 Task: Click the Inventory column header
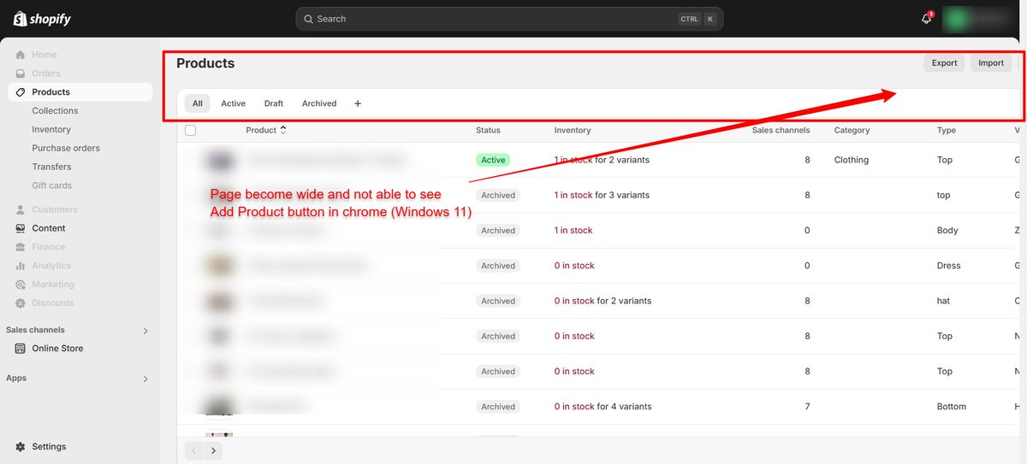tap(573, 130)
